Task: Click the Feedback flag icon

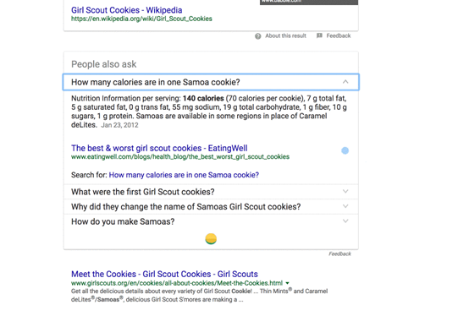Action: pyautogui.click(x=319, y=35)
